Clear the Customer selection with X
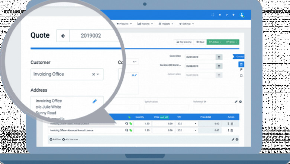This screenshot has height=164, width=290. point(94,74)
